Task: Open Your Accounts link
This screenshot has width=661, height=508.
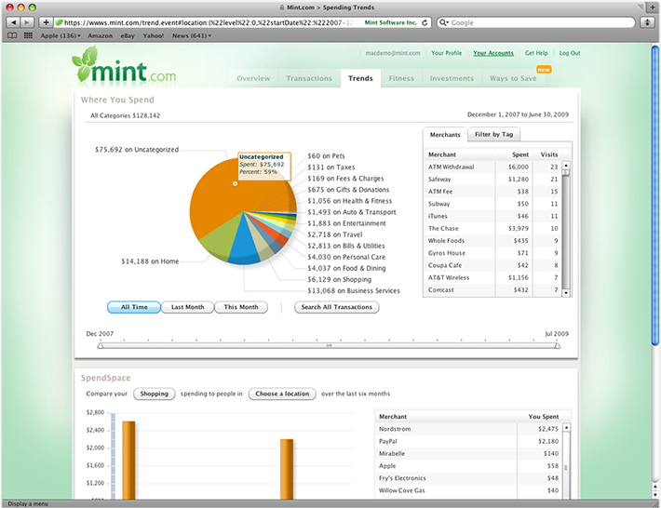Action: [x=493, y=53]
